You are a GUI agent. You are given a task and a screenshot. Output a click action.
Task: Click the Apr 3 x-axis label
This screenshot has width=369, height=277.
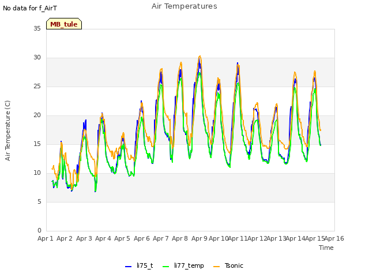tap(84, 238)
